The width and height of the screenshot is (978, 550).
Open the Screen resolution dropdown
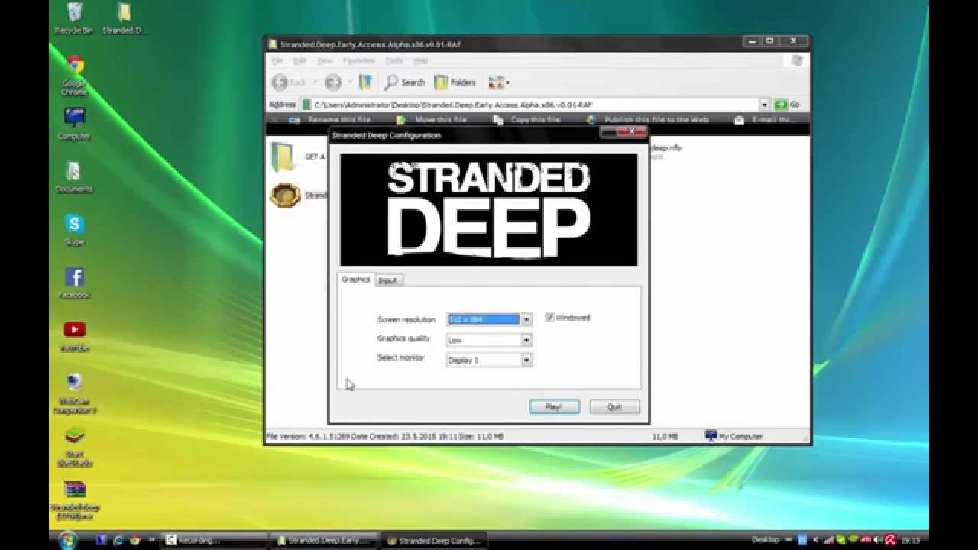click(x=526, y=319)
